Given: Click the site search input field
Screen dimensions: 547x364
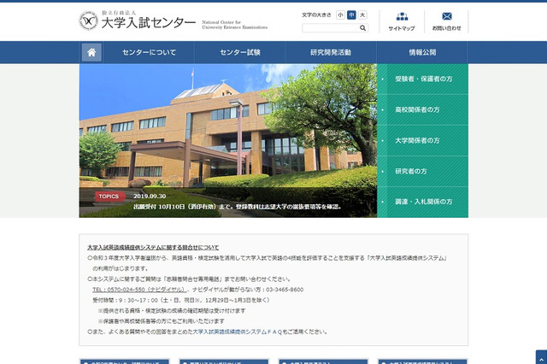Looking at the screenshot, I should coord(330,28).
